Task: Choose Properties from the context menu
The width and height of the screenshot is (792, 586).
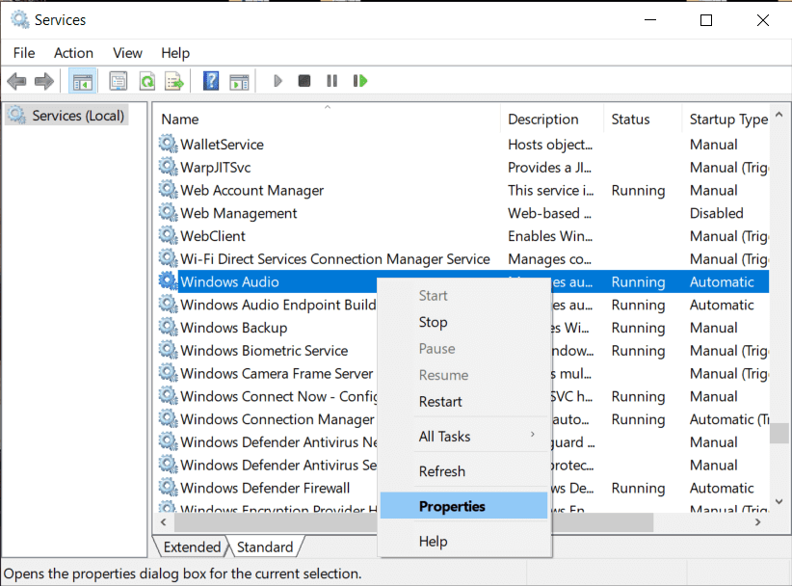Action: click(454, 506)
